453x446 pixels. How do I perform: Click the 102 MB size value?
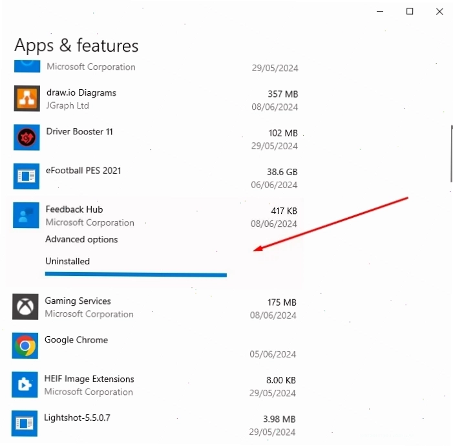tap(283, 133)
